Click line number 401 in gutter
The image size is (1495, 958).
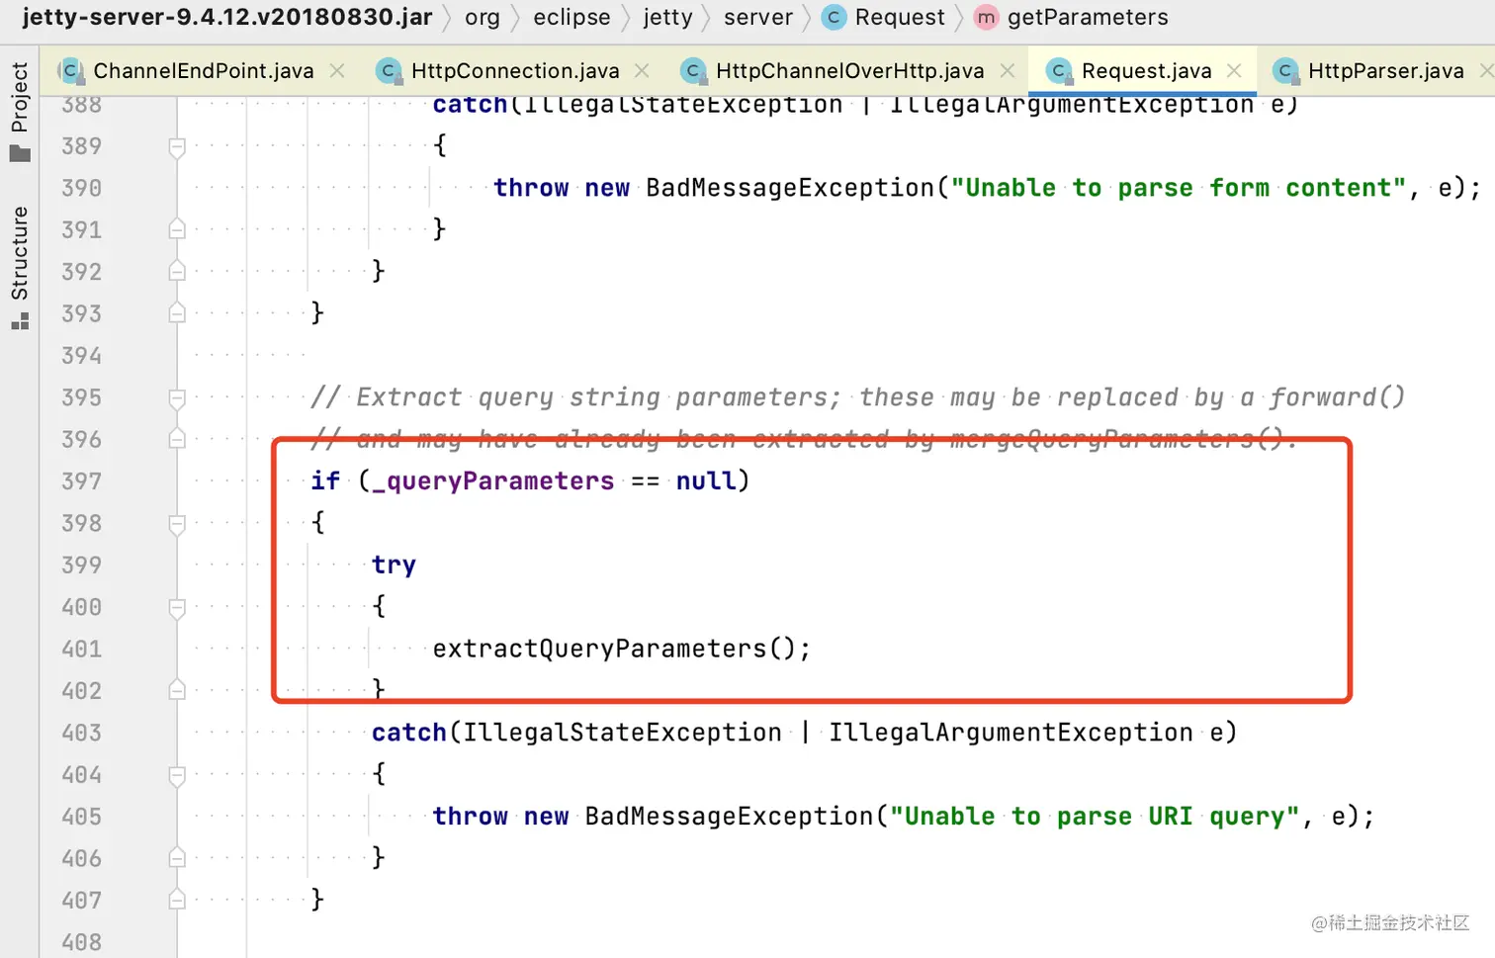click(x=81, y=649)
